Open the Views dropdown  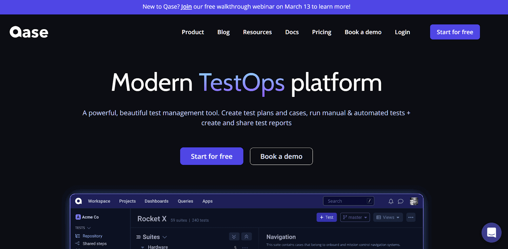pyautogui.click(x=388, y=217)
